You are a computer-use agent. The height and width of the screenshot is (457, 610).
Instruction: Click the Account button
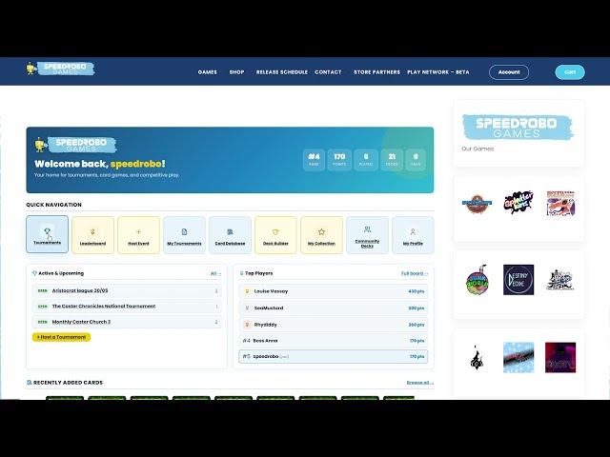coord(509,72)
